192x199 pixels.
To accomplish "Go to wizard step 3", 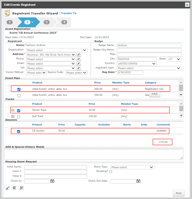I will click(x=47, y=22).
